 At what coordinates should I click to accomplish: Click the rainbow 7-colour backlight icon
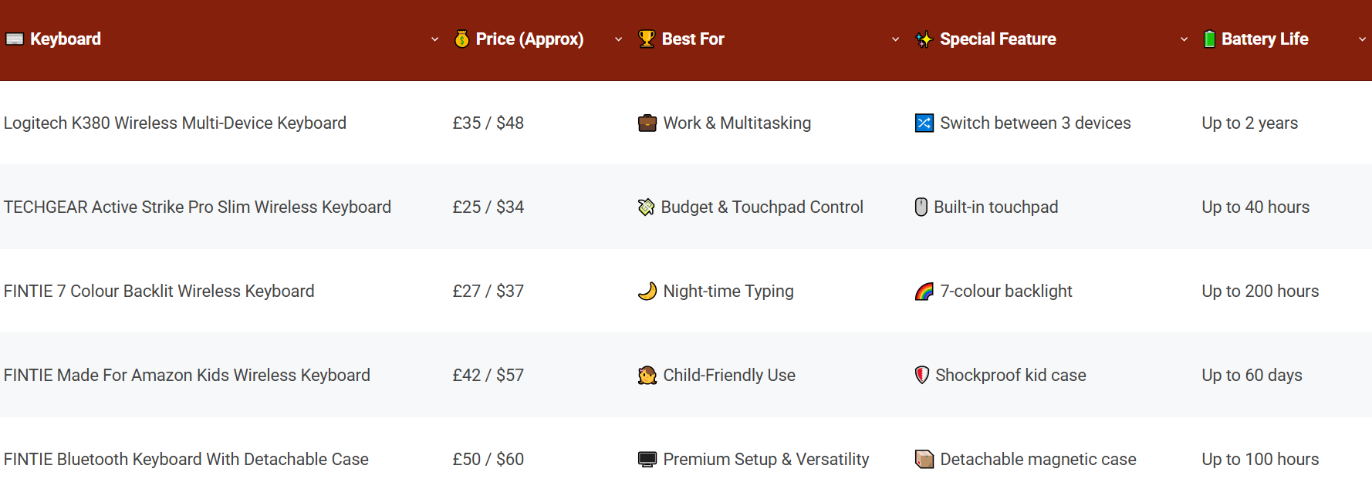(x=924, y=292)
